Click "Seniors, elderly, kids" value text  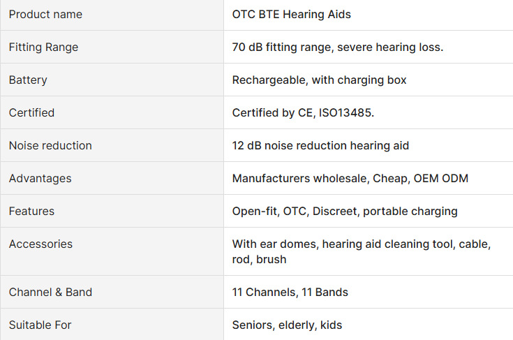287,325
